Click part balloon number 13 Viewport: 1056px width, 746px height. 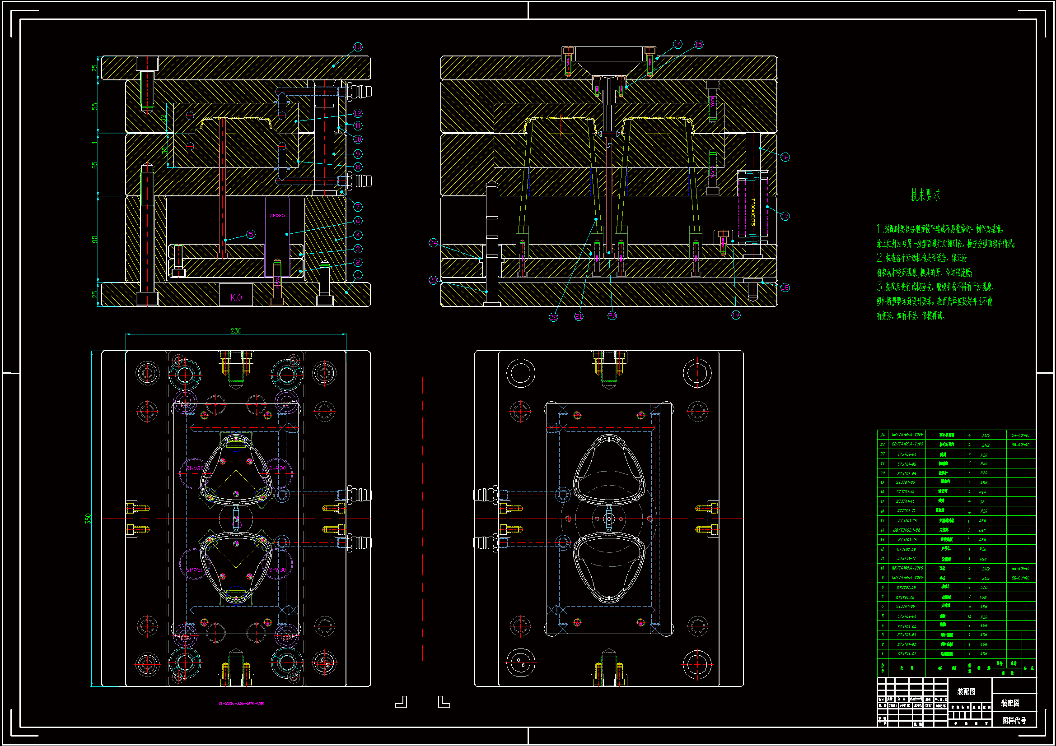pos(358,47)
